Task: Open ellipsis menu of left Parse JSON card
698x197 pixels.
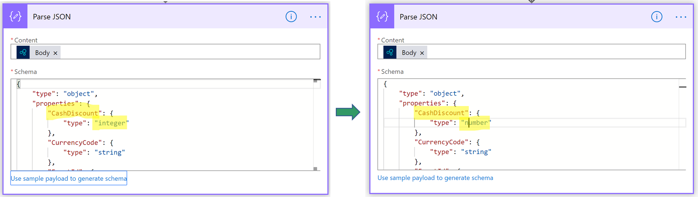Action: (x=315, y=17)
